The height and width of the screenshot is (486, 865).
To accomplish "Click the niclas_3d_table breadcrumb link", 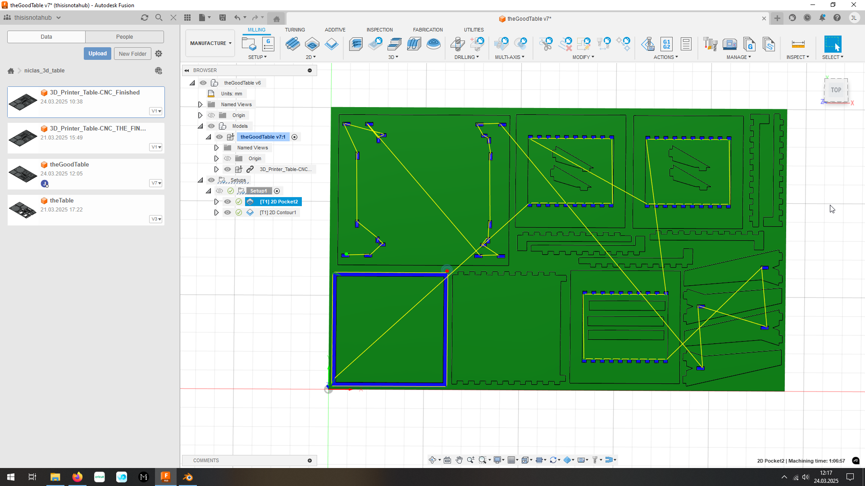I will coord(44,71).
